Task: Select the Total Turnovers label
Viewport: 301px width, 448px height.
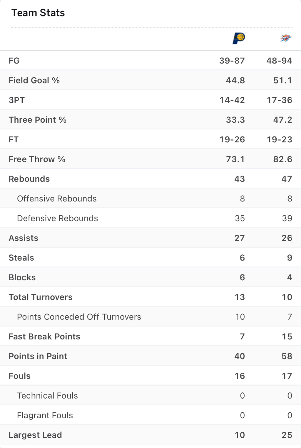Action: (x=41, y=297)
